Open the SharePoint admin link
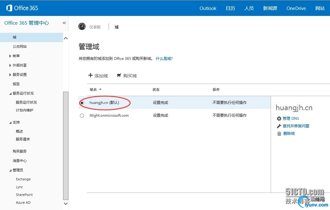330x210 pixels. [x=24, y=195]
